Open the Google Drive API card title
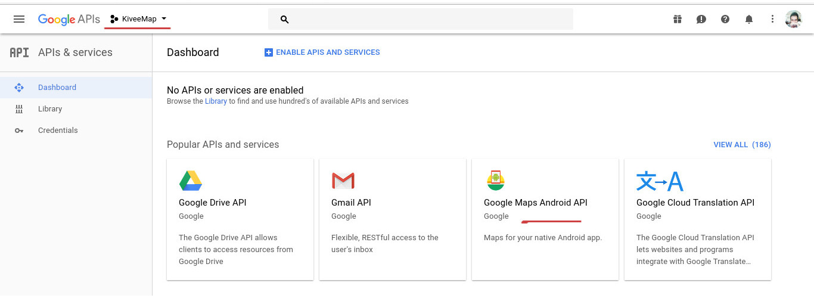This screenshot has height=298, width=814. 212,203
